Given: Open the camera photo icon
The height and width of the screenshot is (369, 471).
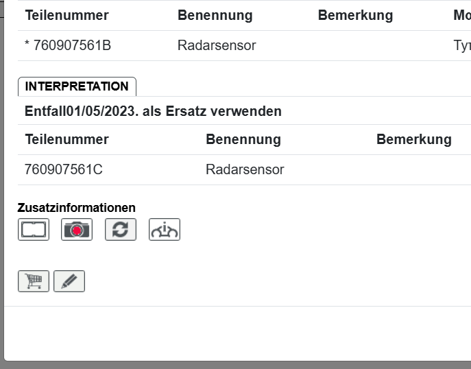Looking at the screenshot, I should [x=77, y=230].
